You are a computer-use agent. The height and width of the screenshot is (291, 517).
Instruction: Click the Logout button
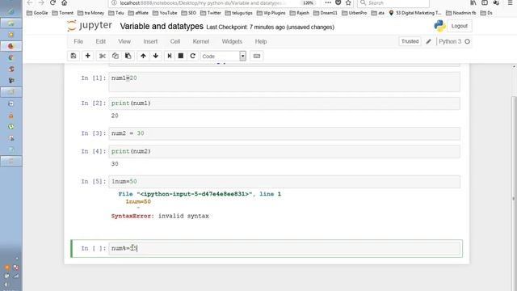460,26
